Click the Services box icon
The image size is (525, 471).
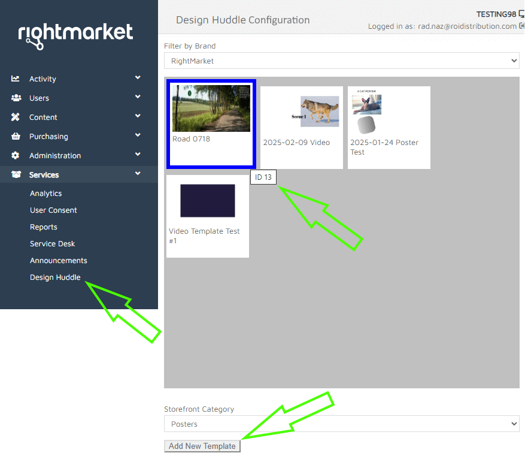[16, 174]
